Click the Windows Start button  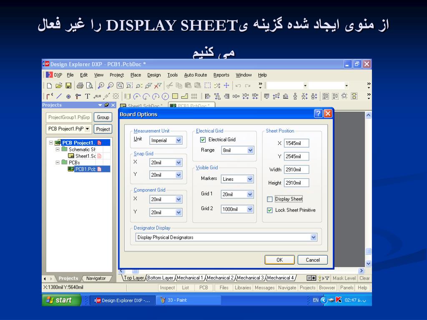coord(62,300)
